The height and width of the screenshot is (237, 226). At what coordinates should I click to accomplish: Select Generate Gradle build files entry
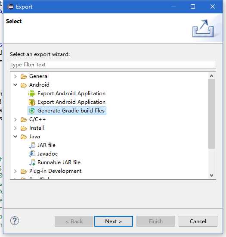[67, 111]
